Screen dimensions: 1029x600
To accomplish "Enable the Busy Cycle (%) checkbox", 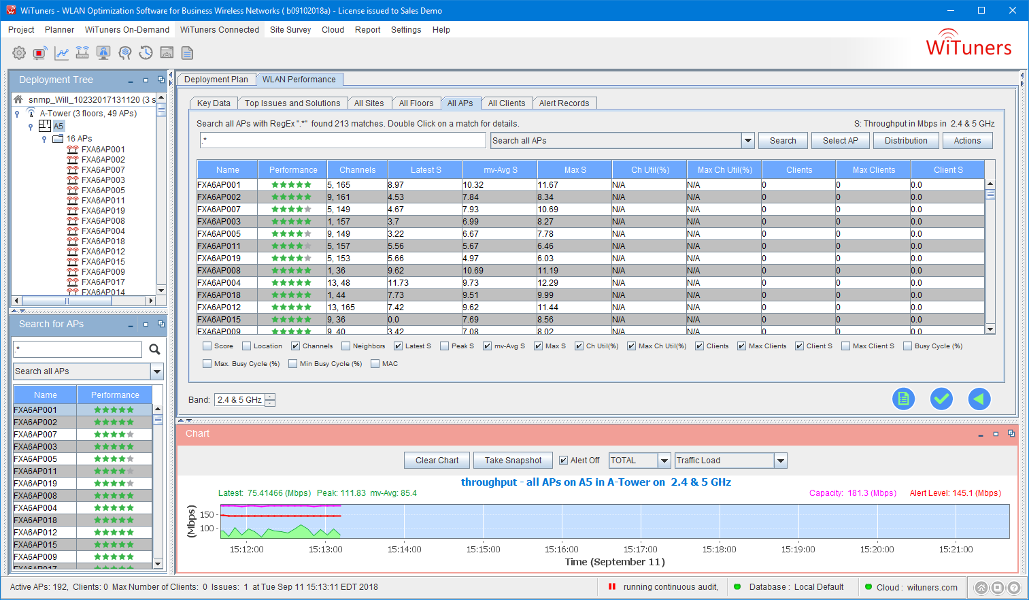I will (908, 346).
